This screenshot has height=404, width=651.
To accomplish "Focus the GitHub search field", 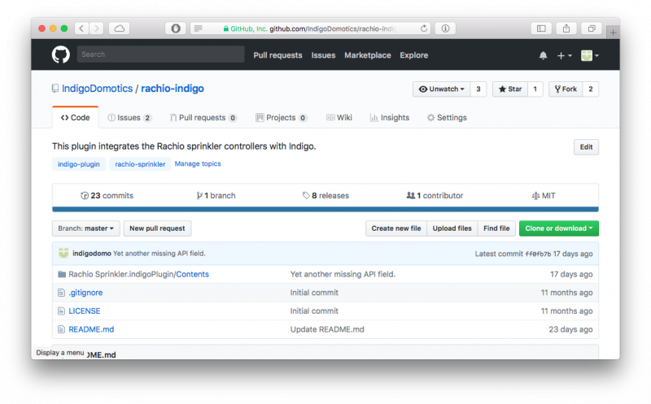I will [160, 54].
